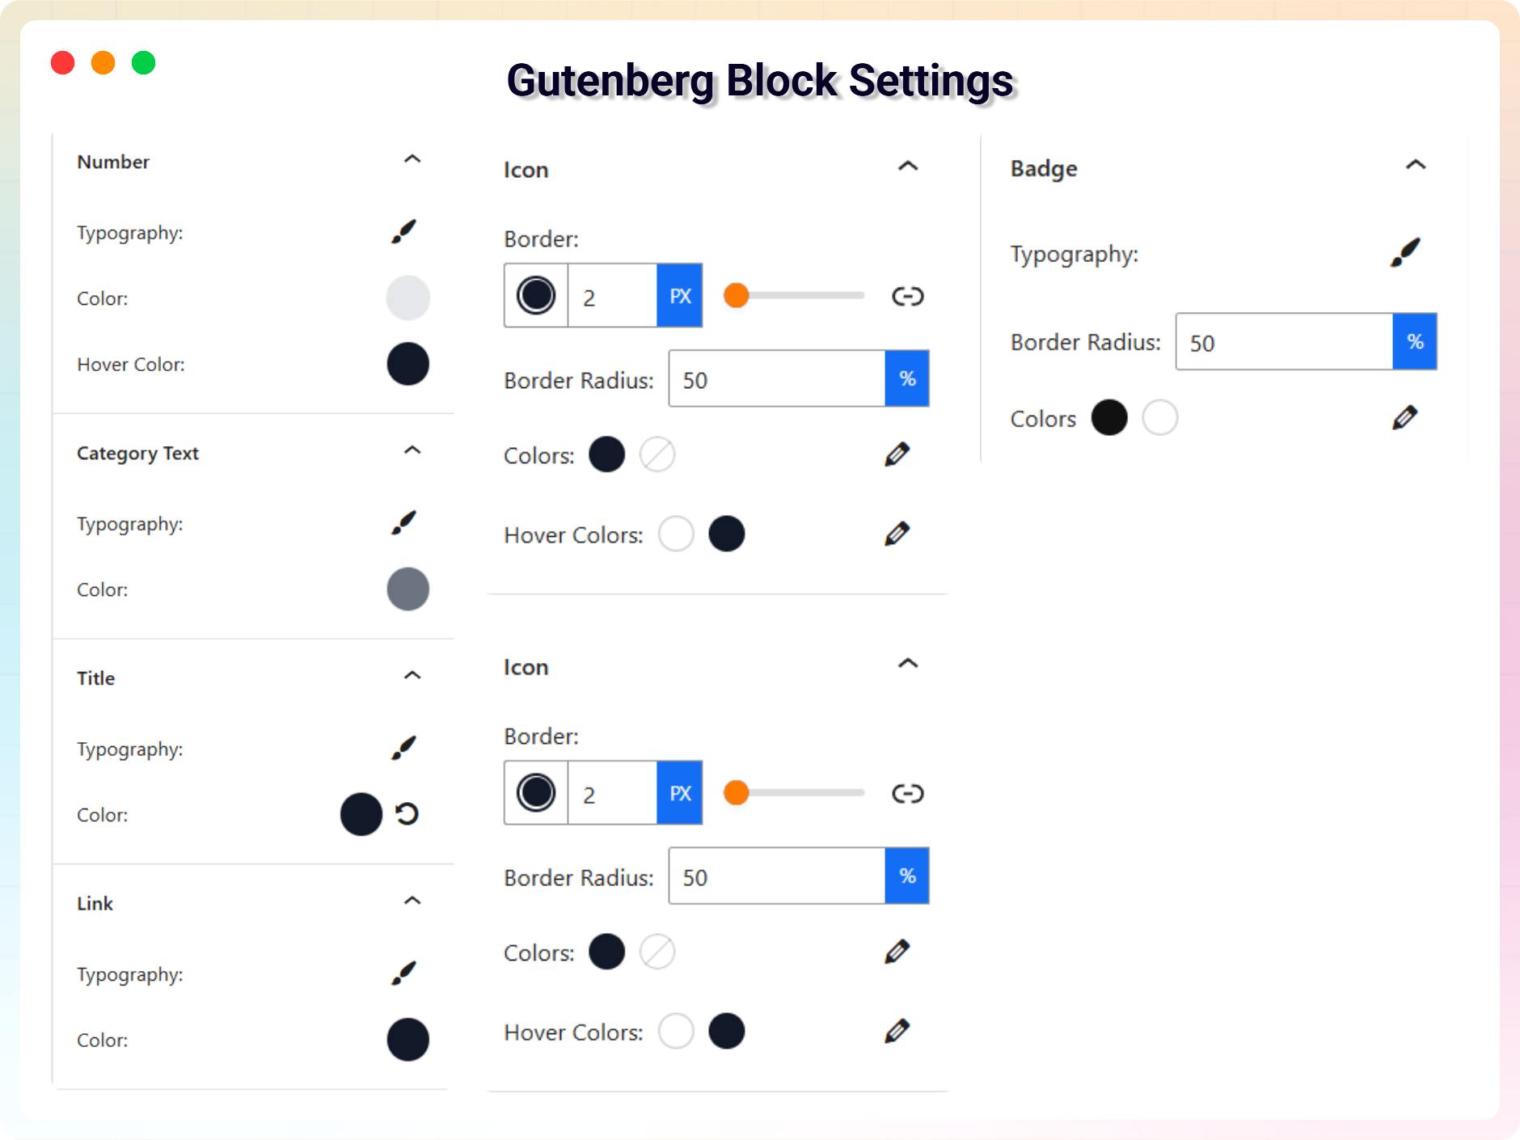This screenshot has height=1140, width=1520.
Task: Toggle linked border sides in bottom Icon panel
Action: click(907, 793)
